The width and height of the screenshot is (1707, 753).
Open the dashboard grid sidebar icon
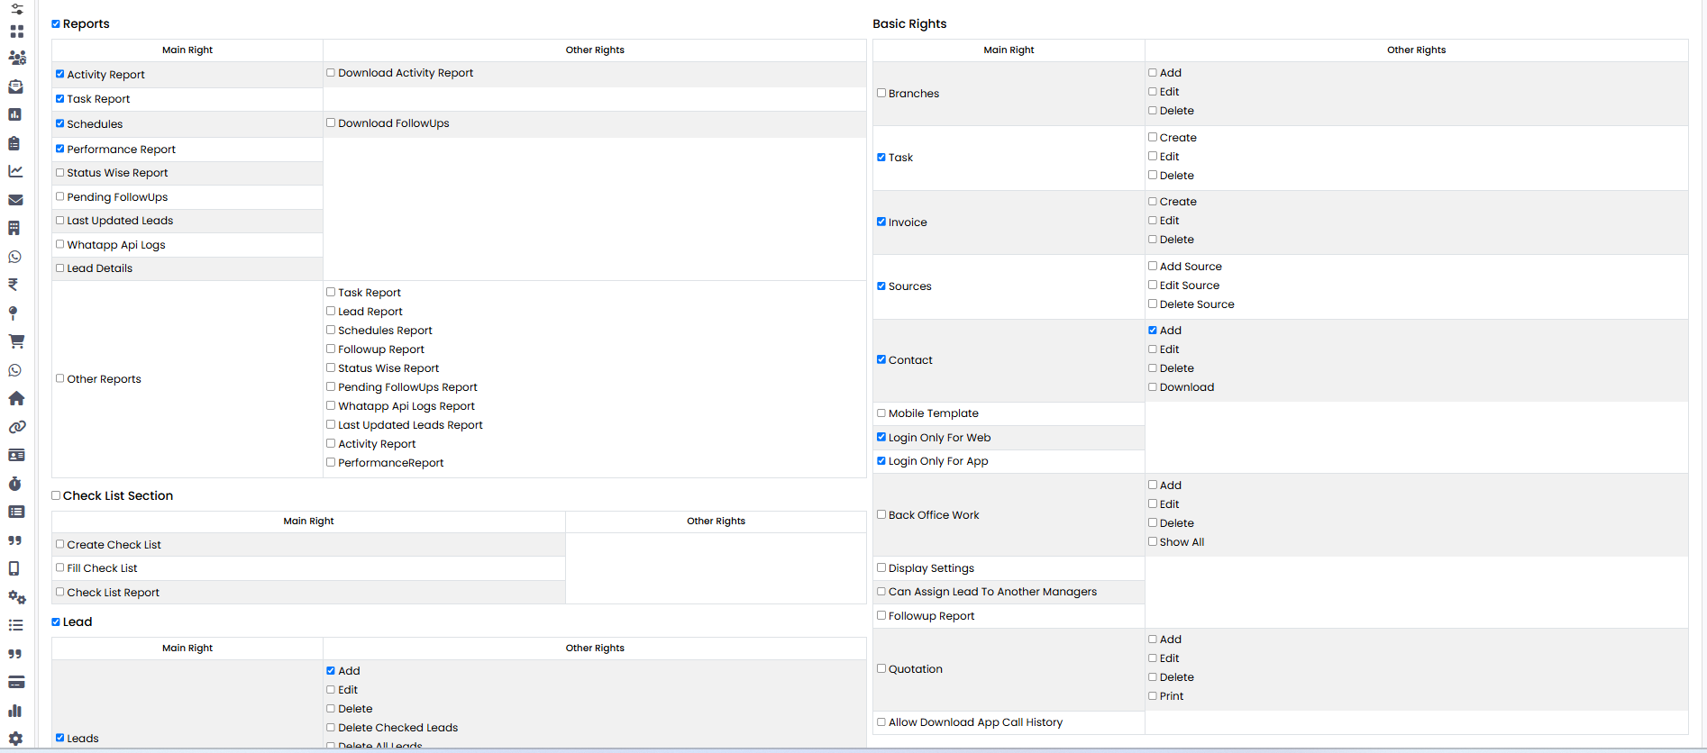point(16,32)
